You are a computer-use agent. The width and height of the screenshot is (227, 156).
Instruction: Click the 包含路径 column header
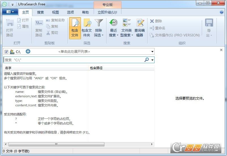click(x=121, y=68)
